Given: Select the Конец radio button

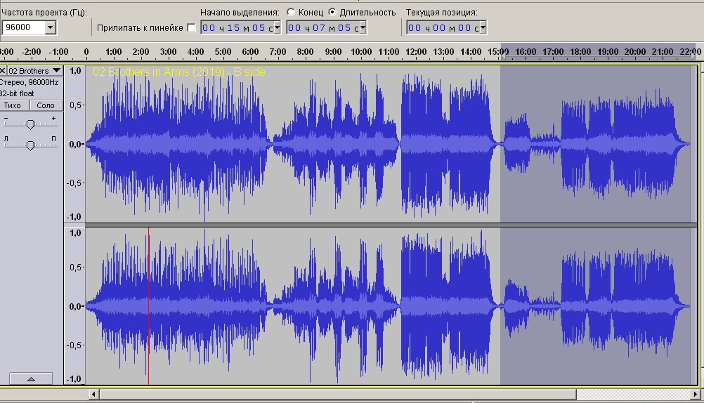Looking at the screenshot, I should [x=291, y=12].
